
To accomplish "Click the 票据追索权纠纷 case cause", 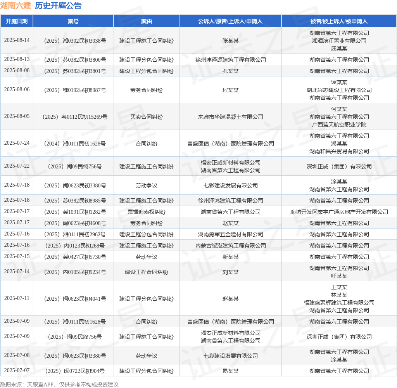I will click(x=146, y=212).
